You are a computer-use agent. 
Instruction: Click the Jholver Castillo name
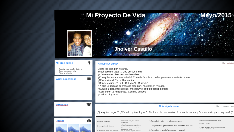(133, 49)
